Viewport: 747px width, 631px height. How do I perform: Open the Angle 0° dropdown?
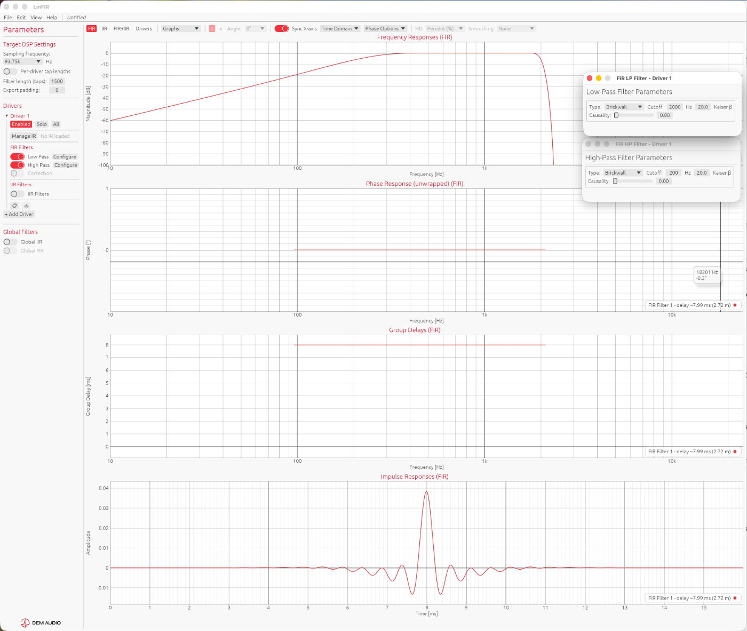click(255, 28)
